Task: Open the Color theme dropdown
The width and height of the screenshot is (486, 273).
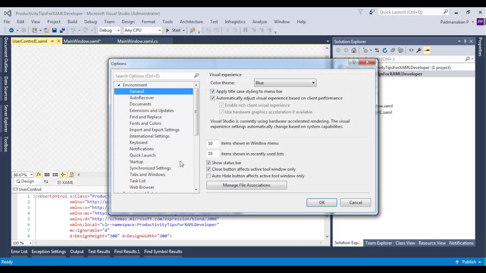Action: (x=285, y=83)
